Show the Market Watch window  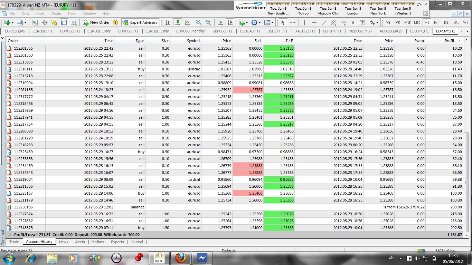pyautogui.click(x=35, y=22)
